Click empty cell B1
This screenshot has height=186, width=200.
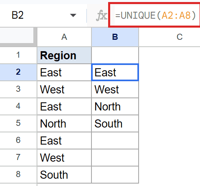[x=115, y=55]
